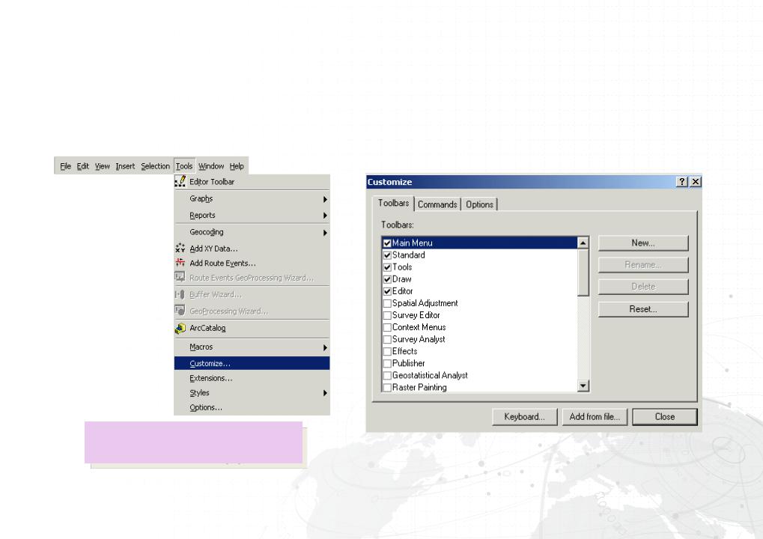Open the Edit menu

(x=82, y=166)
